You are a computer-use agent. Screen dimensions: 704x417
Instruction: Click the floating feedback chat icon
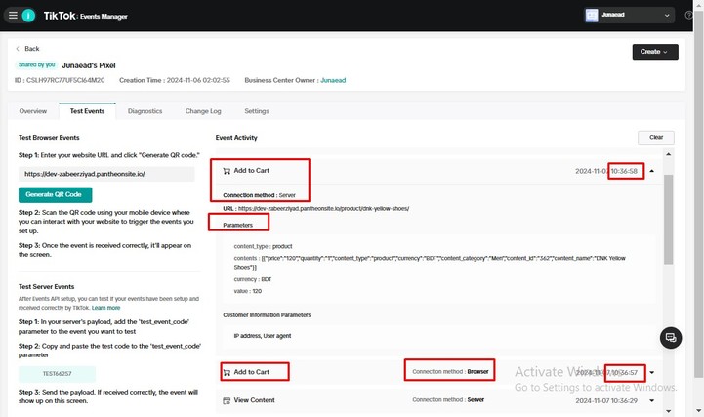(x=670, y=338)
